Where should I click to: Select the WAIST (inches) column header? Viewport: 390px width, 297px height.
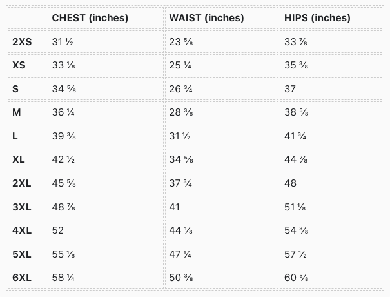coord(206,18)
